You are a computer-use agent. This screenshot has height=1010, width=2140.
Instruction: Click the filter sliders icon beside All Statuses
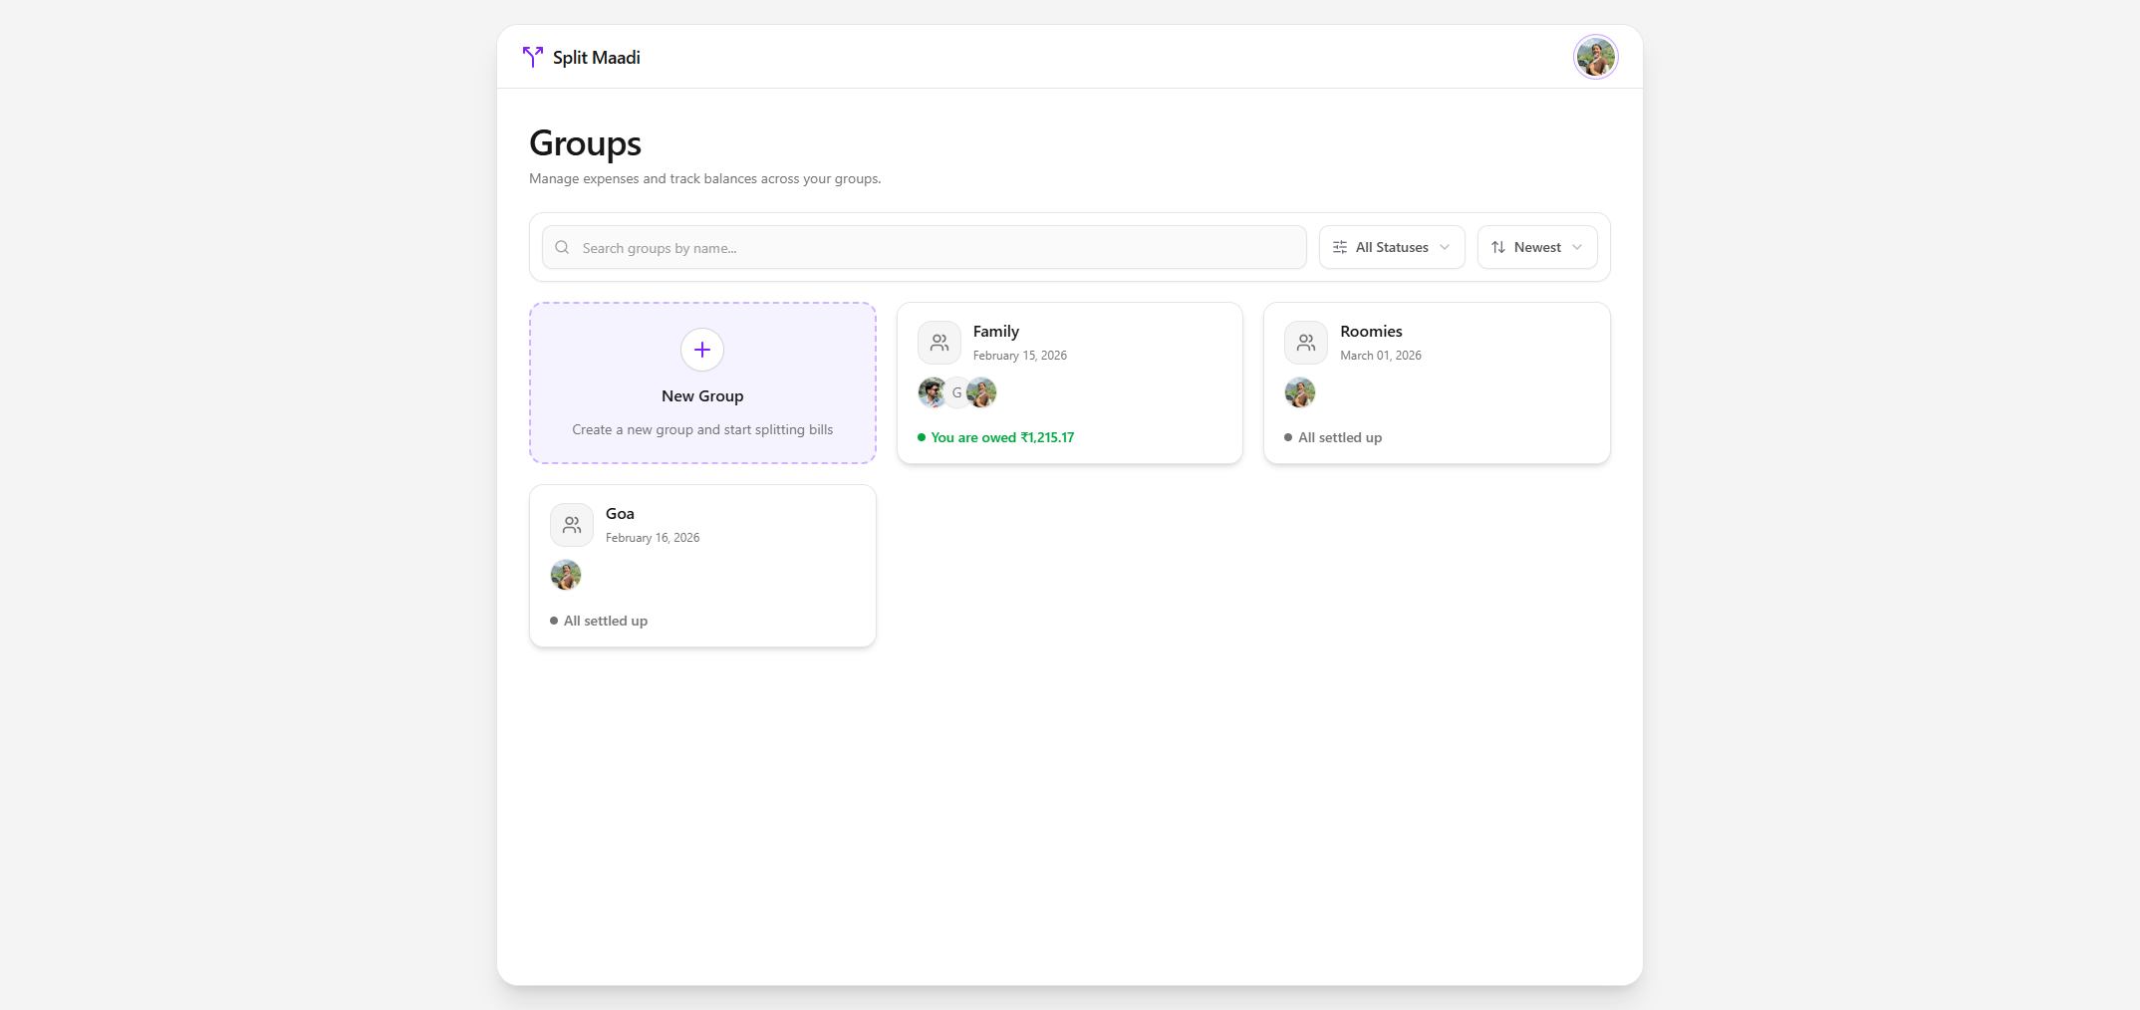coord(1340,247)
